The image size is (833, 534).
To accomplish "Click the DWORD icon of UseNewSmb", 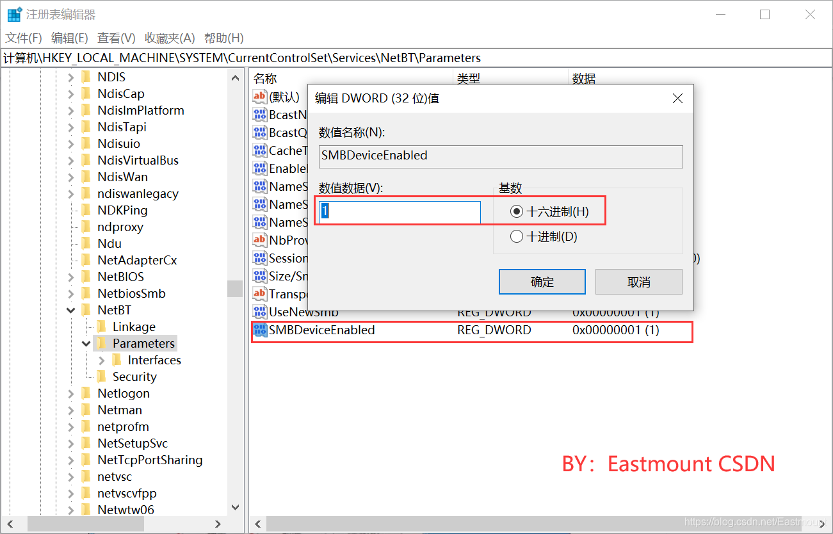I will tap(260, 312).
